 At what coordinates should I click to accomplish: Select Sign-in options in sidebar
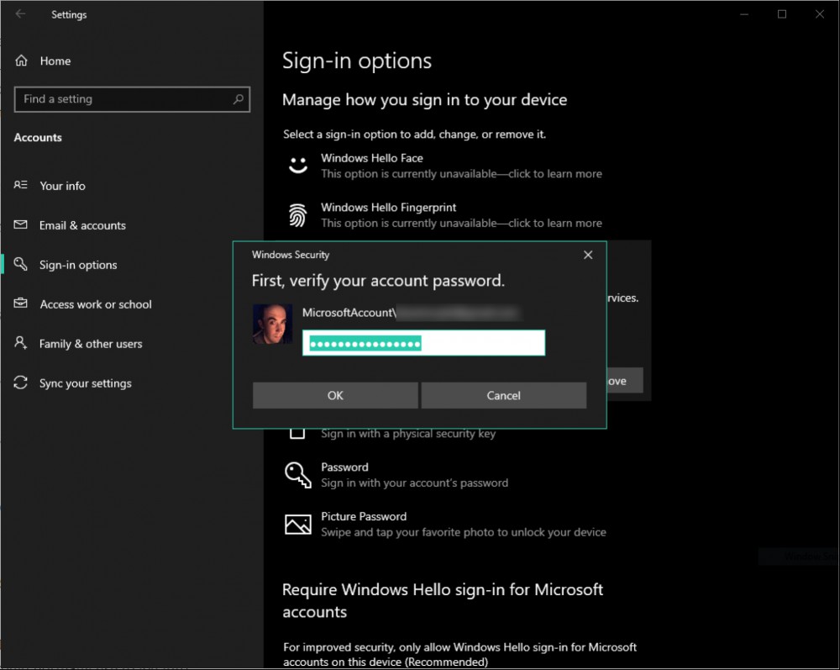pyautogui.click(x=78, y=265)
